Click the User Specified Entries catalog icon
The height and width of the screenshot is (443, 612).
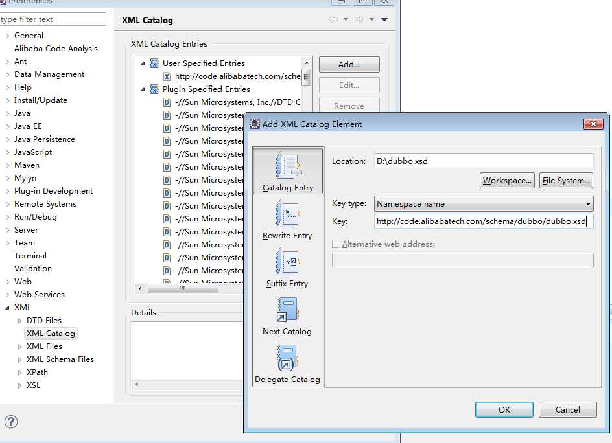click(154, 63)
